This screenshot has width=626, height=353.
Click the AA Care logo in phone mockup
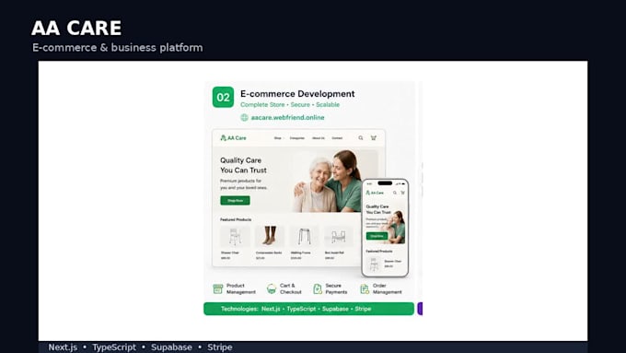point(375,193)
